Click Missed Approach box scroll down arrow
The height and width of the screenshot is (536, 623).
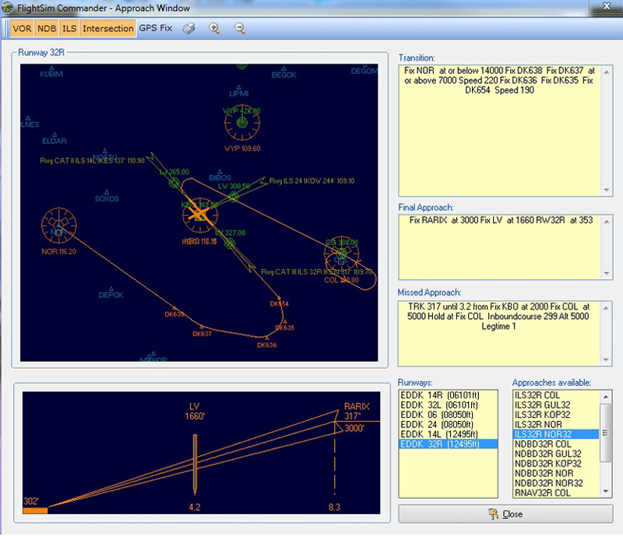pyautogui.click(x=607, y=359)
